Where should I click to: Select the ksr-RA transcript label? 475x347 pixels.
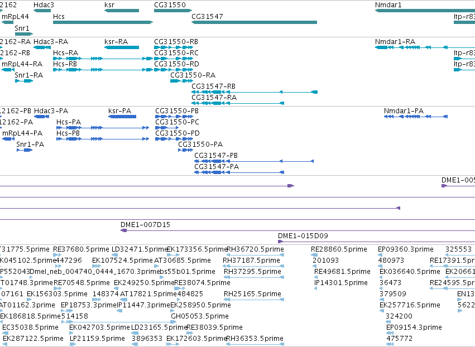point(116,42)
